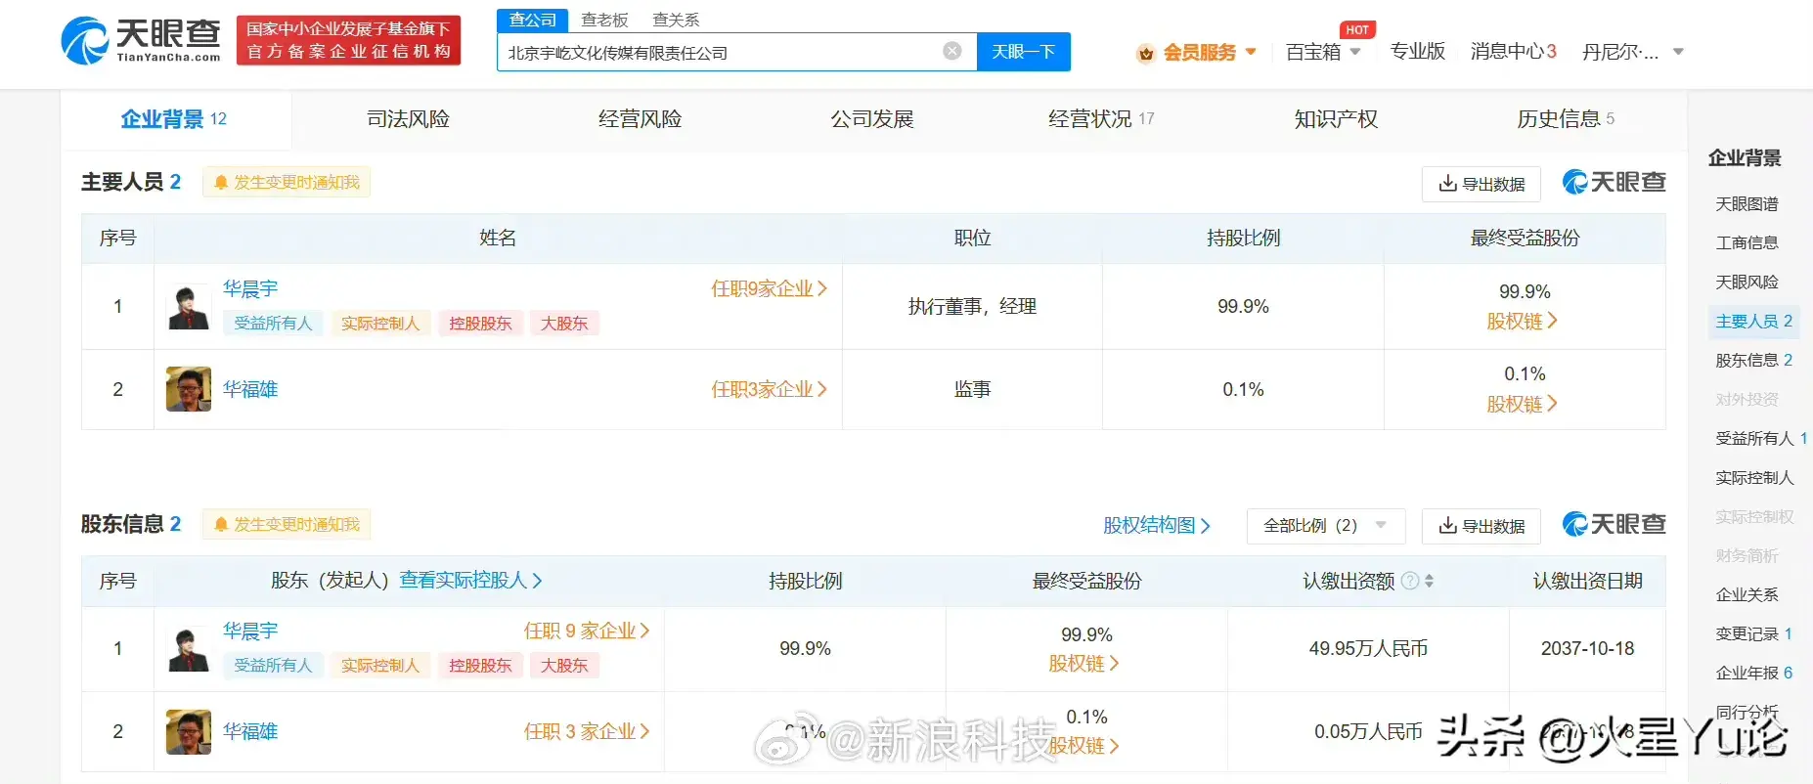The height and width of the screenshot is (784, 1813).
Task: Go to 企业关系 in right sidebar
Action: (x=1747, y=595)
